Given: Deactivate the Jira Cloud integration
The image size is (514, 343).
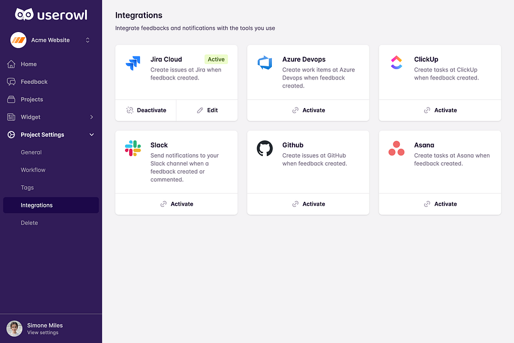Looking at the screenshot, I should click(146, 110).
